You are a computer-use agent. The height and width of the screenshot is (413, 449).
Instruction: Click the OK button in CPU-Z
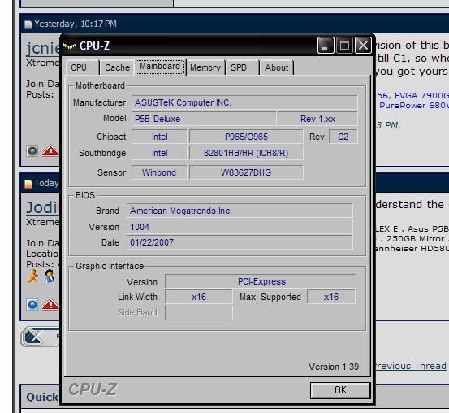340,390
